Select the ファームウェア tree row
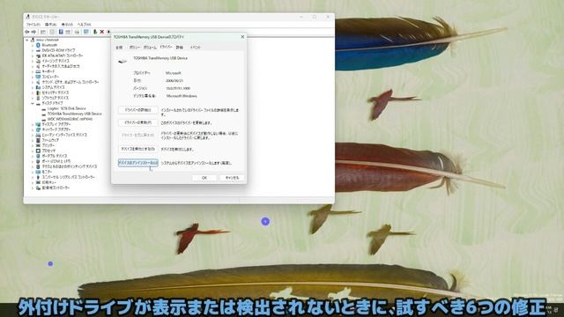Screen dimensions: 564x317 coord(50,140)
